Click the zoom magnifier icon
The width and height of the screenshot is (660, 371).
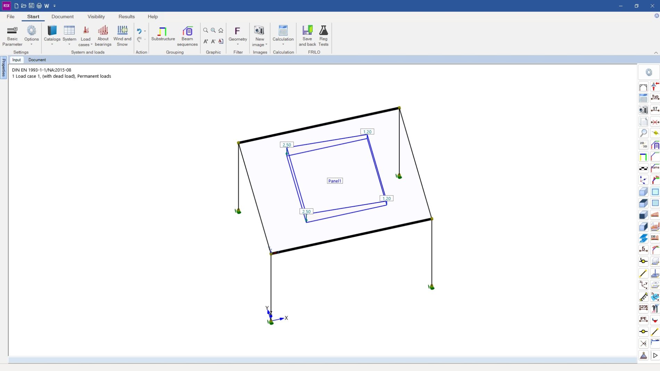coord(206,31)
